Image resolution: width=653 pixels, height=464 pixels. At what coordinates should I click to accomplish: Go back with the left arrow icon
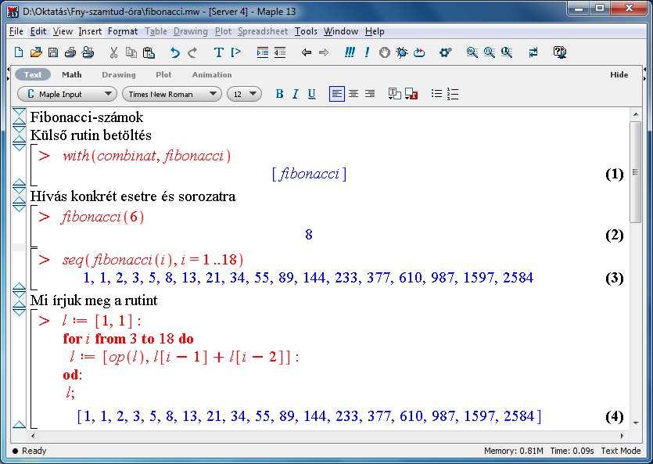pyautogui.click(x=306, y=52)
